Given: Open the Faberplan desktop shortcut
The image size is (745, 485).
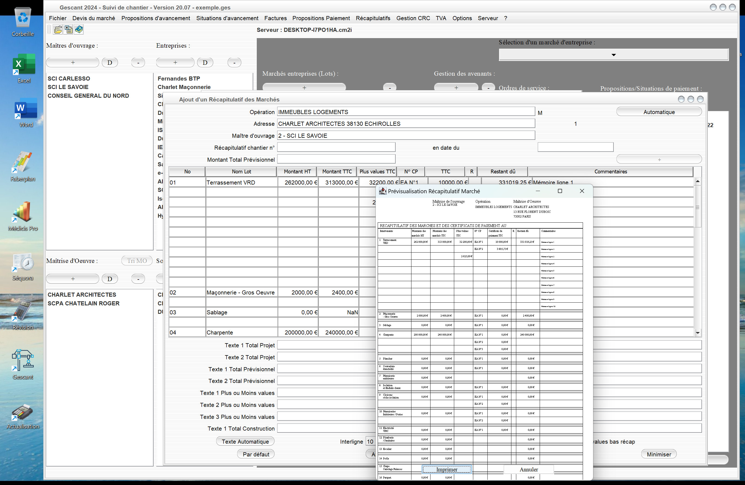Looking at the screenshot, I should tap(23, 167).
